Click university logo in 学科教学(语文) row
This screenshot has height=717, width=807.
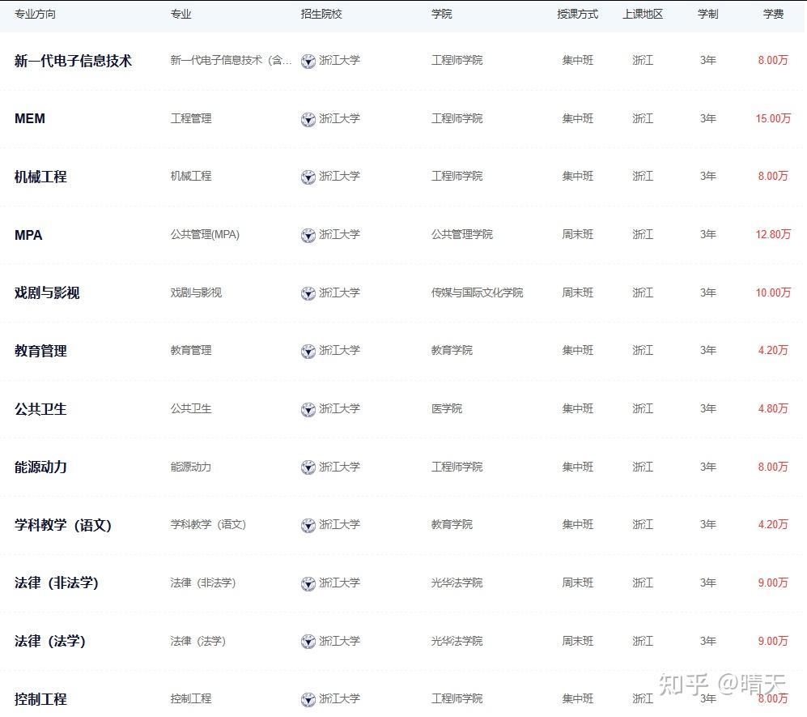pyautogui.click(x=308, y=525)
